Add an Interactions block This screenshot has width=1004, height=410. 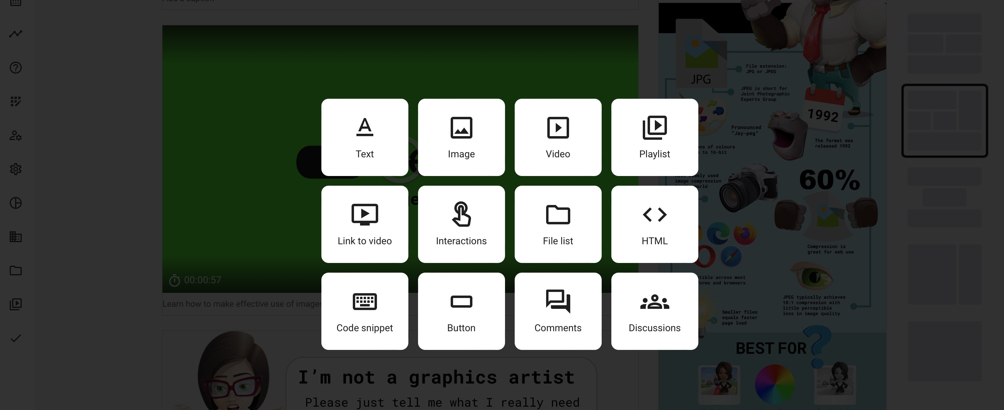(x=461, y=224)
